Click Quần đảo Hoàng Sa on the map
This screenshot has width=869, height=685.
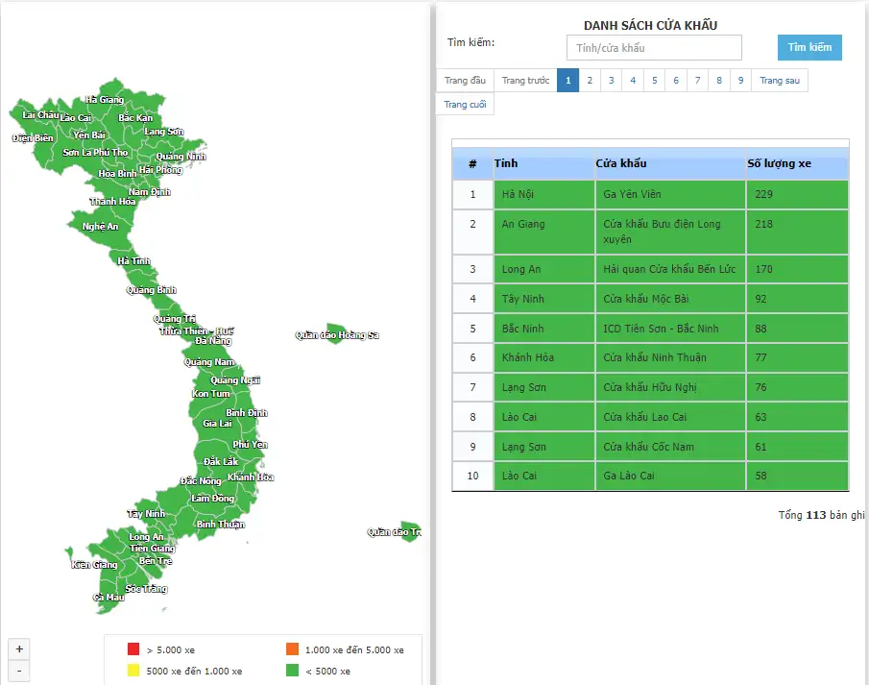(337, 335)
